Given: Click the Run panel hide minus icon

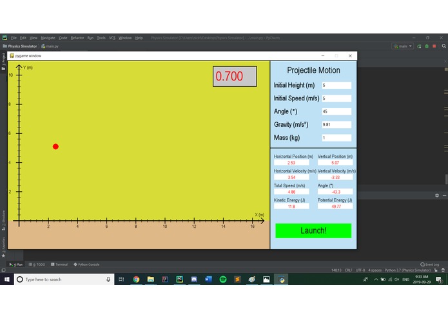Looking at the screenshot, I should click(x=444, y=195).
